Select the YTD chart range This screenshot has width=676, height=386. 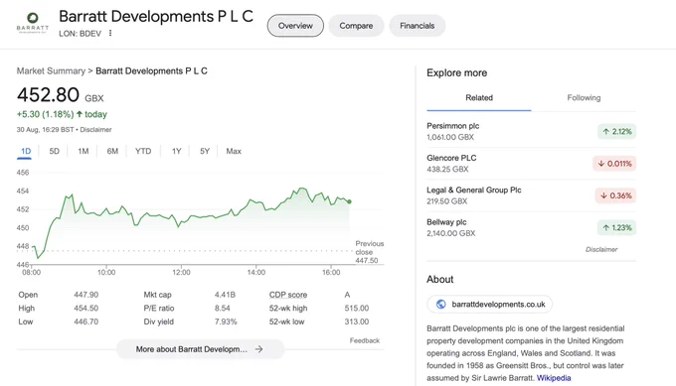click(x=143, y=151)
